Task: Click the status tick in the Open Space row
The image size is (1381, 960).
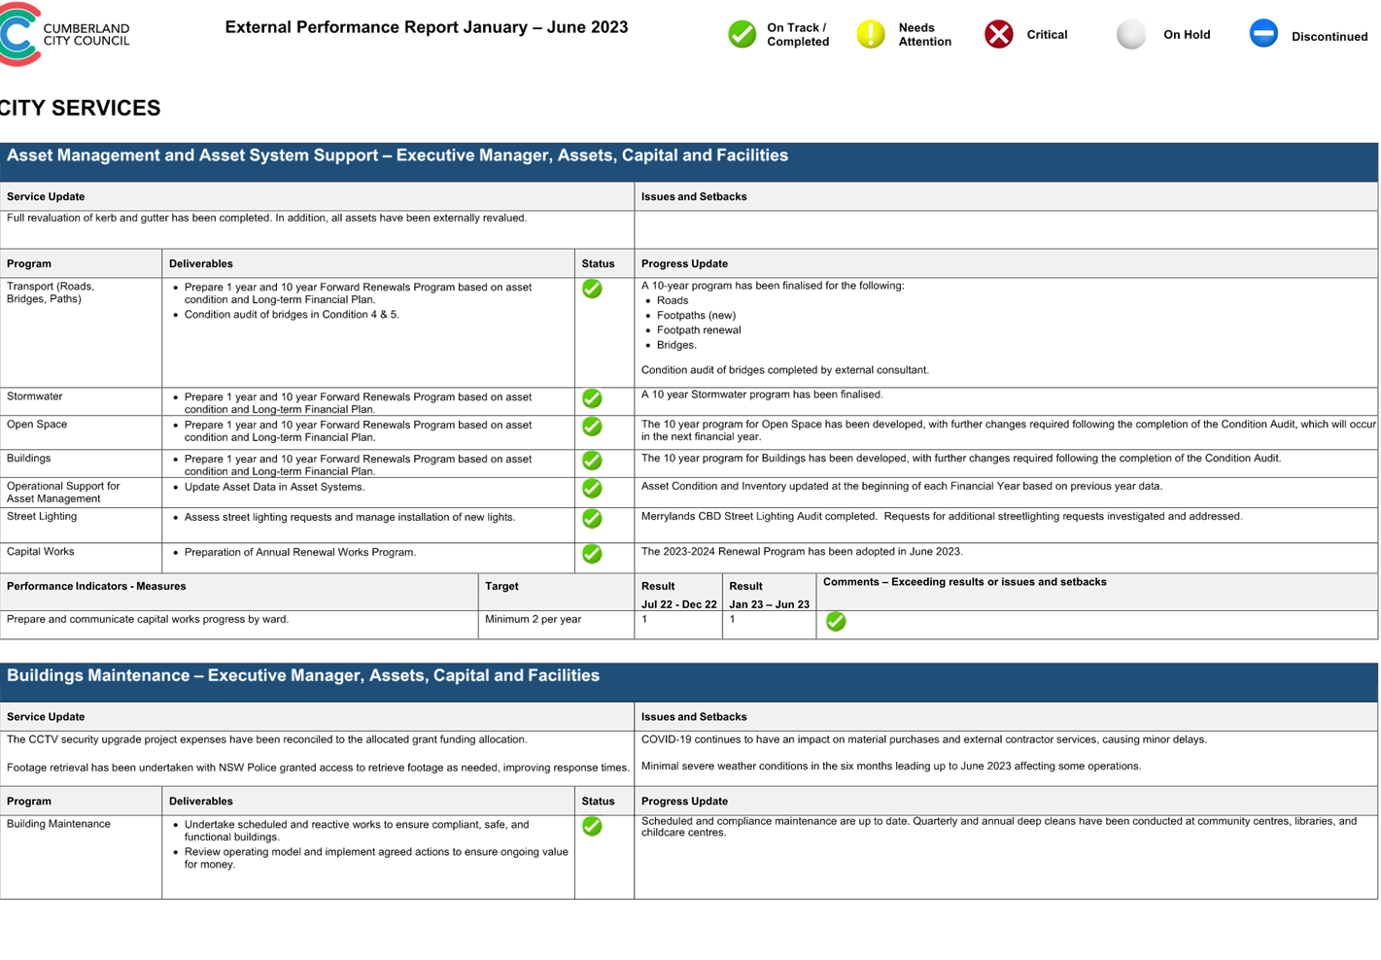Action: (592, 427)
